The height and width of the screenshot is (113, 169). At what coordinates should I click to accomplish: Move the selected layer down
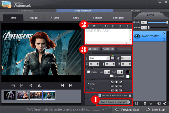coord(151,103)
